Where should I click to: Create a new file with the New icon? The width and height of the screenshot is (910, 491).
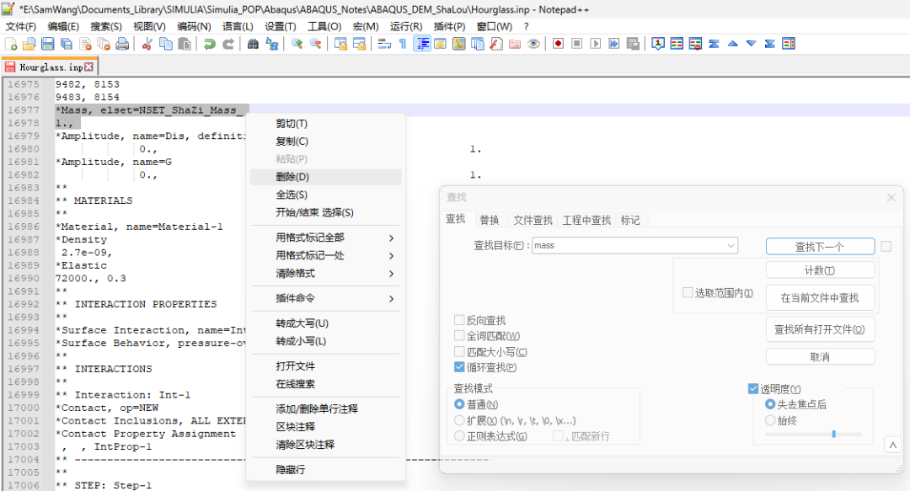pyautogui.click(x=10, y=44)
